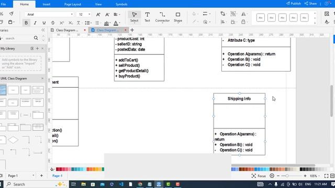Open the bring-to-front arrange icon
This screenshot has height=188, width=335.
coord(223,14)
